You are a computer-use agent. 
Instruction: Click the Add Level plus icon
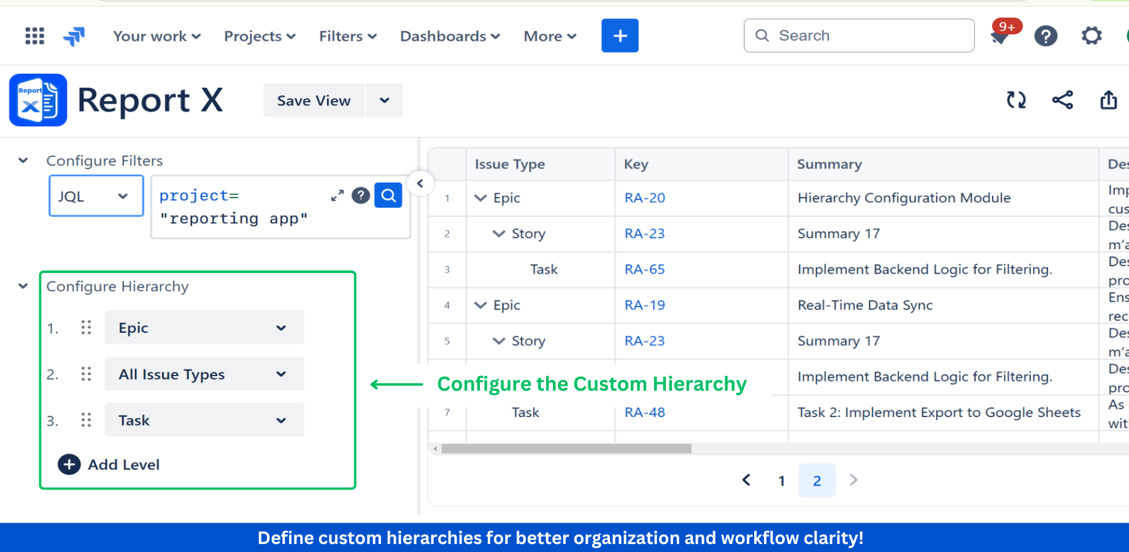(69, 464)
